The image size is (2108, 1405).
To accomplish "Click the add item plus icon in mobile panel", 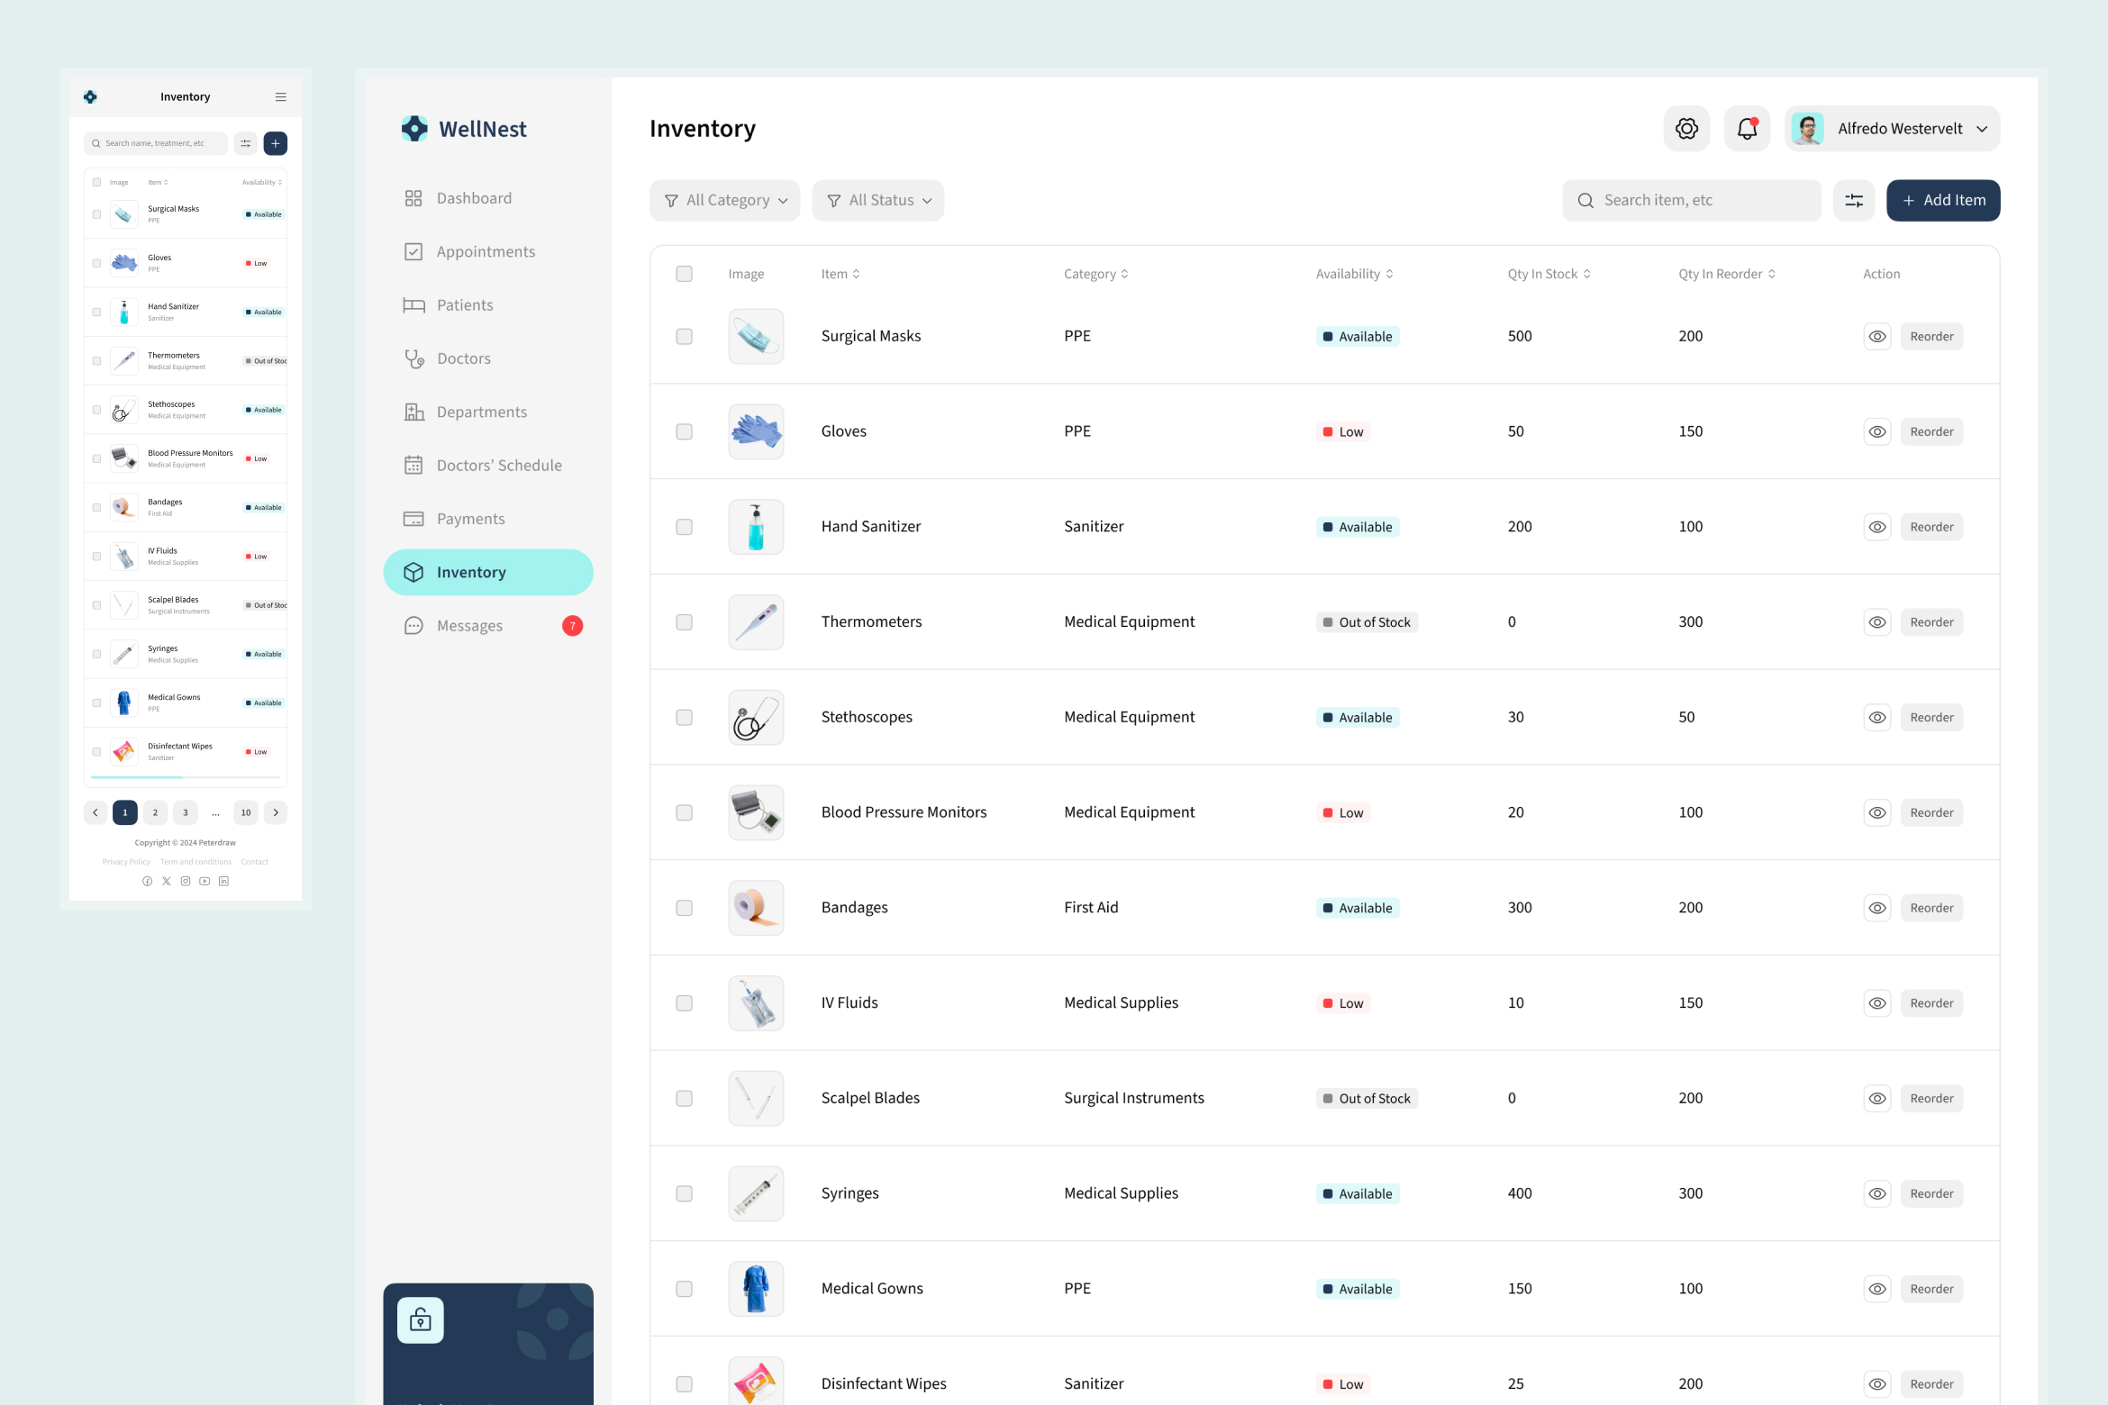I will (x=276, y=143).
